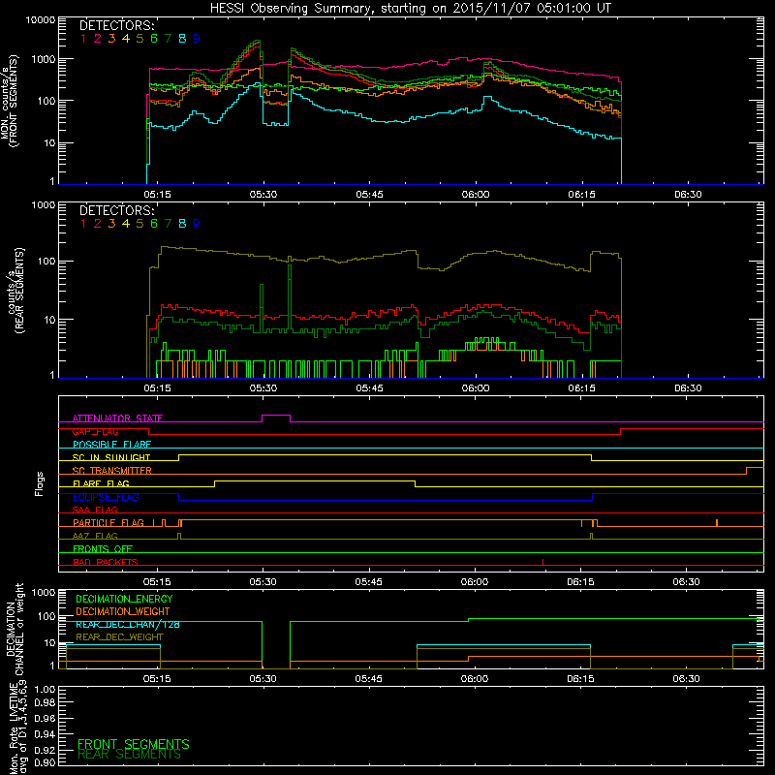Image resolution: width=775 pixels, height=775 pixels.
Task: Click the 0.94 y-axis label on the livetime plot
Action: click(45, 734)
